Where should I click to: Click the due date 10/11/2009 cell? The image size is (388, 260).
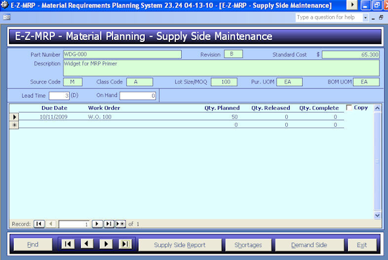click(54, 117)
